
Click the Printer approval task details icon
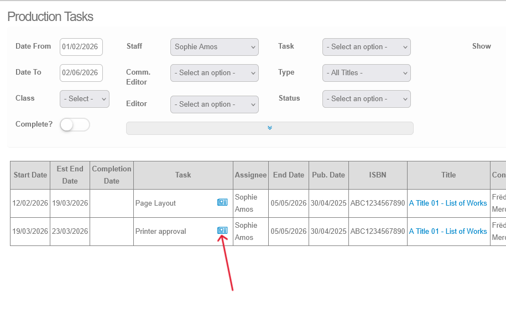pyautogui.click(x=222, y=231)
